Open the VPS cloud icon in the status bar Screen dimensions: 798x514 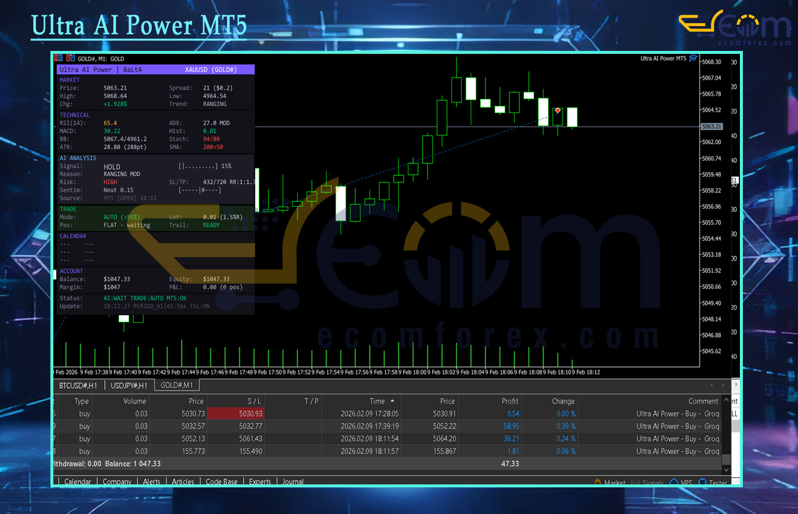[x=674, y=483]
